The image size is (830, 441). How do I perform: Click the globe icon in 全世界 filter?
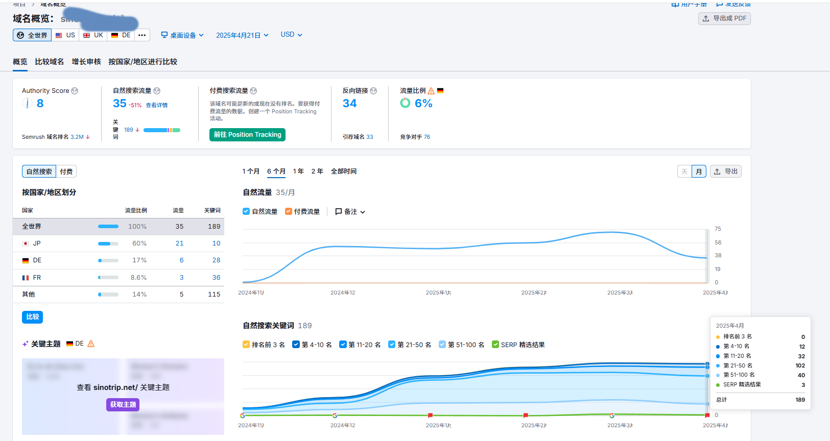[20, 35]
